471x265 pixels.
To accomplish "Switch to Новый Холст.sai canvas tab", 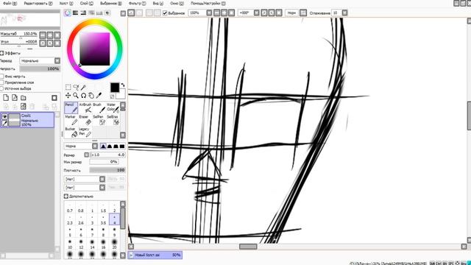I will (155, 255).
